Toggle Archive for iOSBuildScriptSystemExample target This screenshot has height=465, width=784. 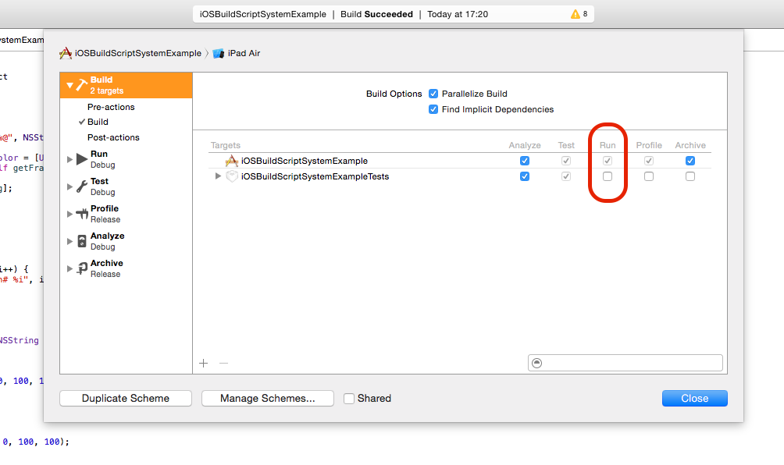(x=690, y=161)
